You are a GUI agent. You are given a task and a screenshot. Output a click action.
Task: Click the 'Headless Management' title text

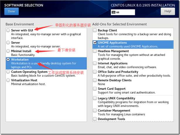pos(113,51)
